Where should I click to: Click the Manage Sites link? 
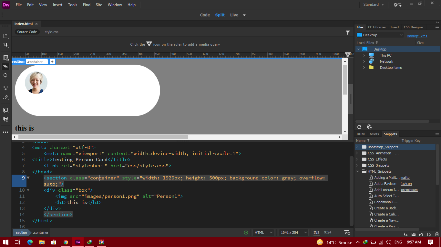[x=417, y=36]
